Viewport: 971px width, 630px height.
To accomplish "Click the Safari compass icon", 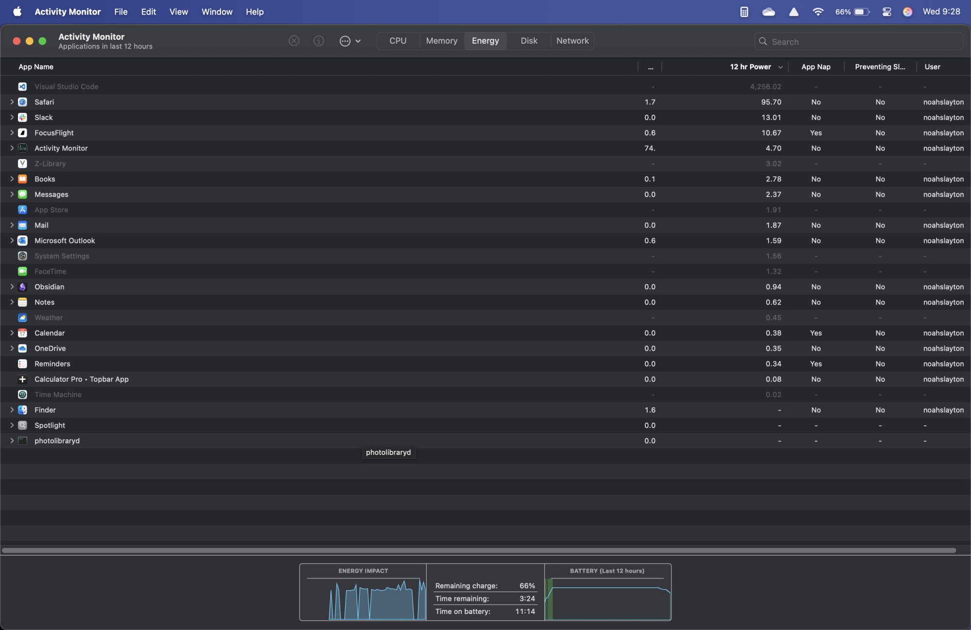I will (x=22, y=102).
